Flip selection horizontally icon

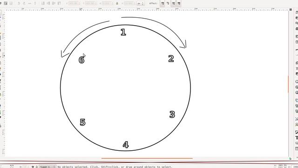point(30,3)
